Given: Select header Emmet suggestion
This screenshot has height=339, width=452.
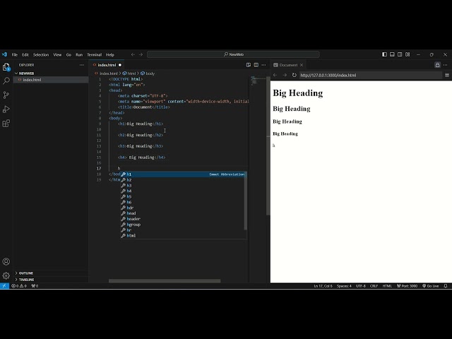Looking at the screenshot, I should pyautogui.click(x=184, y=219).
